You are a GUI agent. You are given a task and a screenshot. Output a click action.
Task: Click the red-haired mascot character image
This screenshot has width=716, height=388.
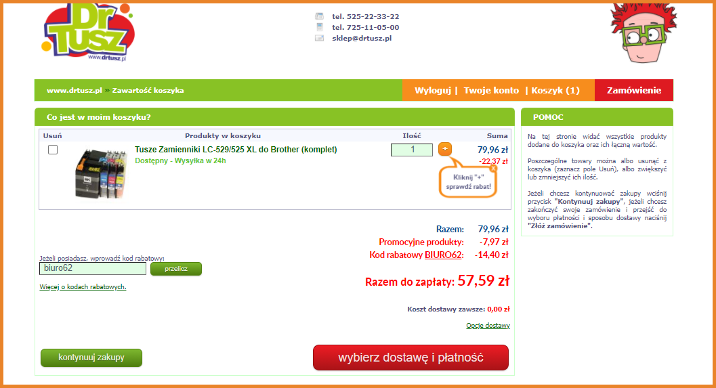tap(644, 33)
